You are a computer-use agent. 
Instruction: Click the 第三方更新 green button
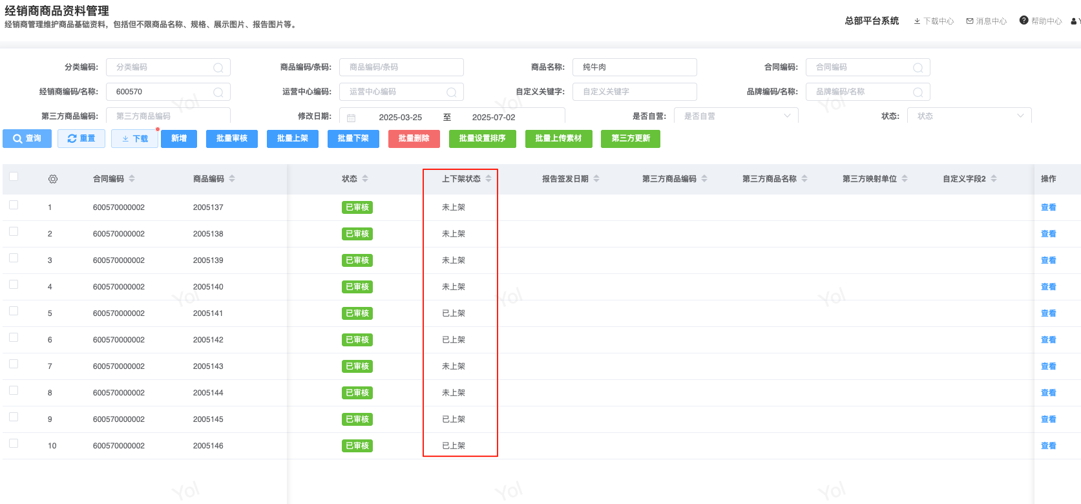coord(630,139)
